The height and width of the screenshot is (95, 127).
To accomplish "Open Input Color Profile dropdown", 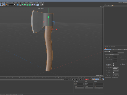I will click(116, 74).
